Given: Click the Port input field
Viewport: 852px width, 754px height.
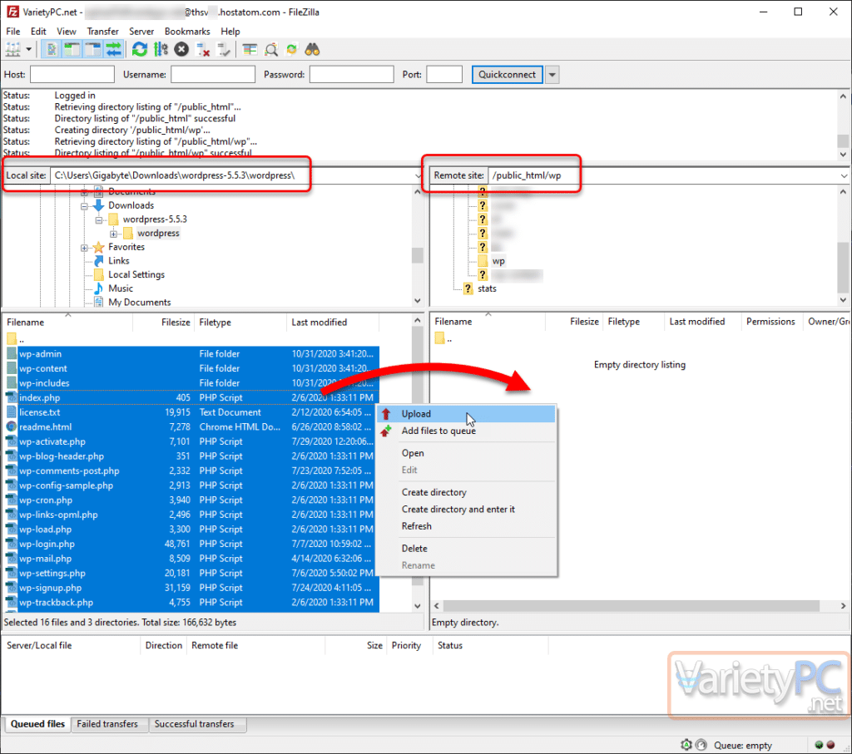Looking at the screenshot, I should coord(444,74).
